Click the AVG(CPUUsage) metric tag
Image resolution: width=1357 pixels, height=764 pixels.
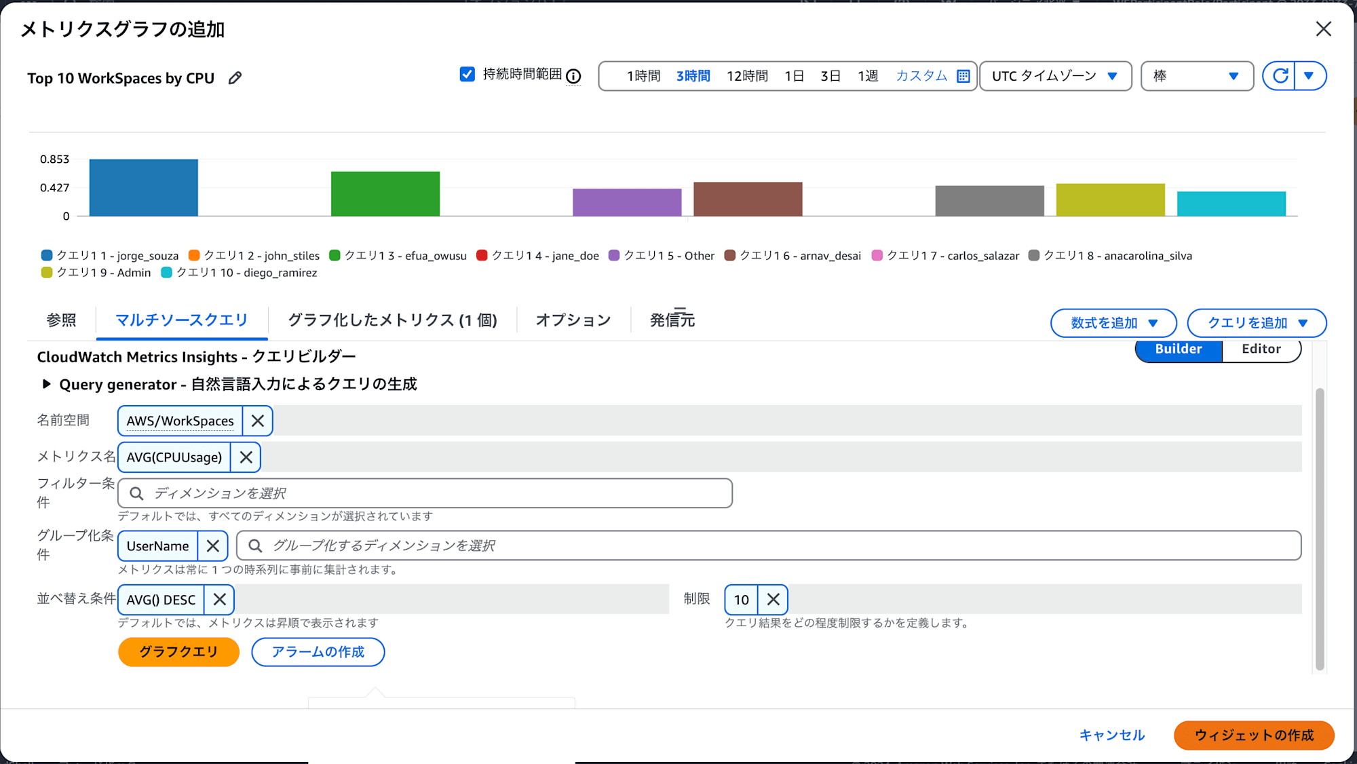(174, 457)
